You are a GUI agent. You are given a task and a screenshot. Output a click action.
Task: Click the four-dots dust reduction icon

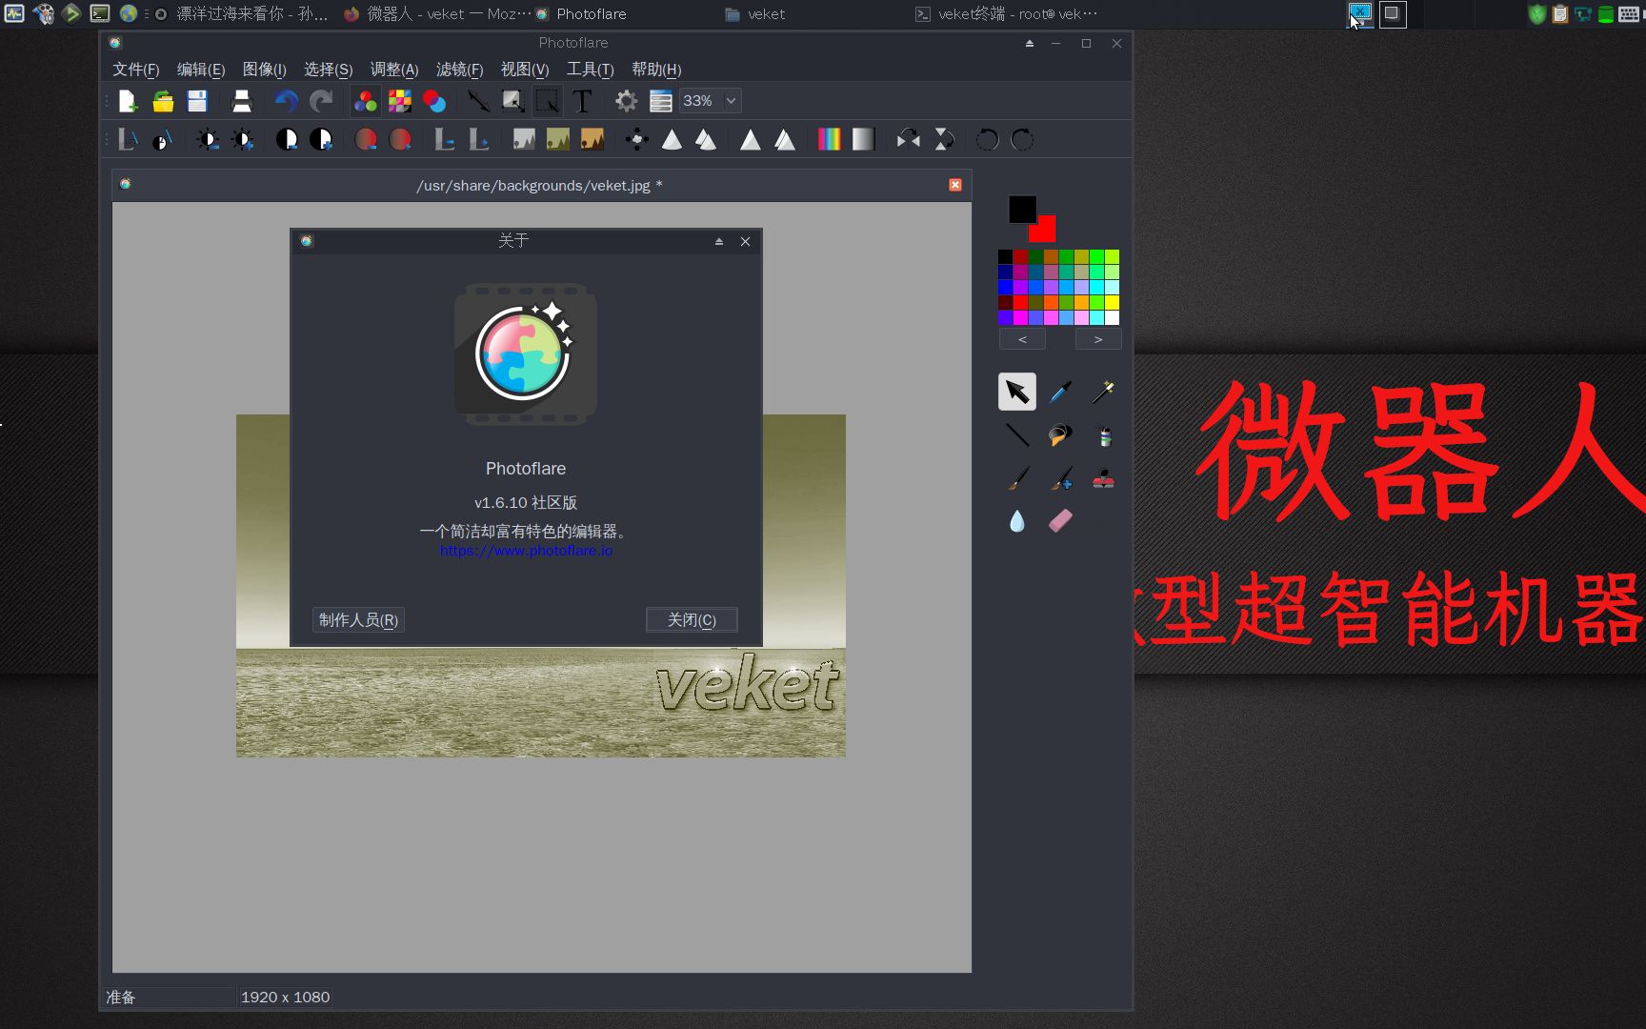click(636, 140)
